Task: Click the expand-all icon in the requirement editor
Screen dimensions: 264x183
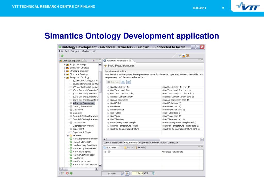Action: coord(129,82)
